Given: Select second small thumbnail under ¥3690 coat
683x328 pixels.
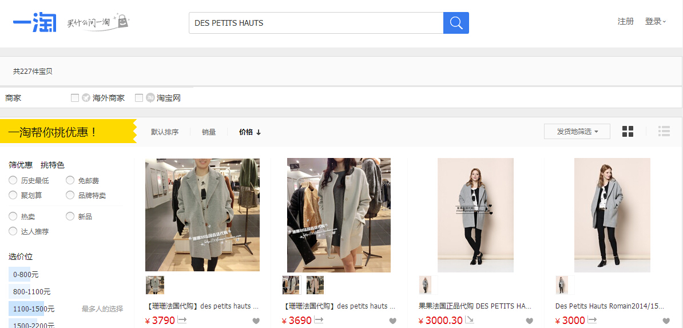Looking at the screenshot, I should coord(315,285).
